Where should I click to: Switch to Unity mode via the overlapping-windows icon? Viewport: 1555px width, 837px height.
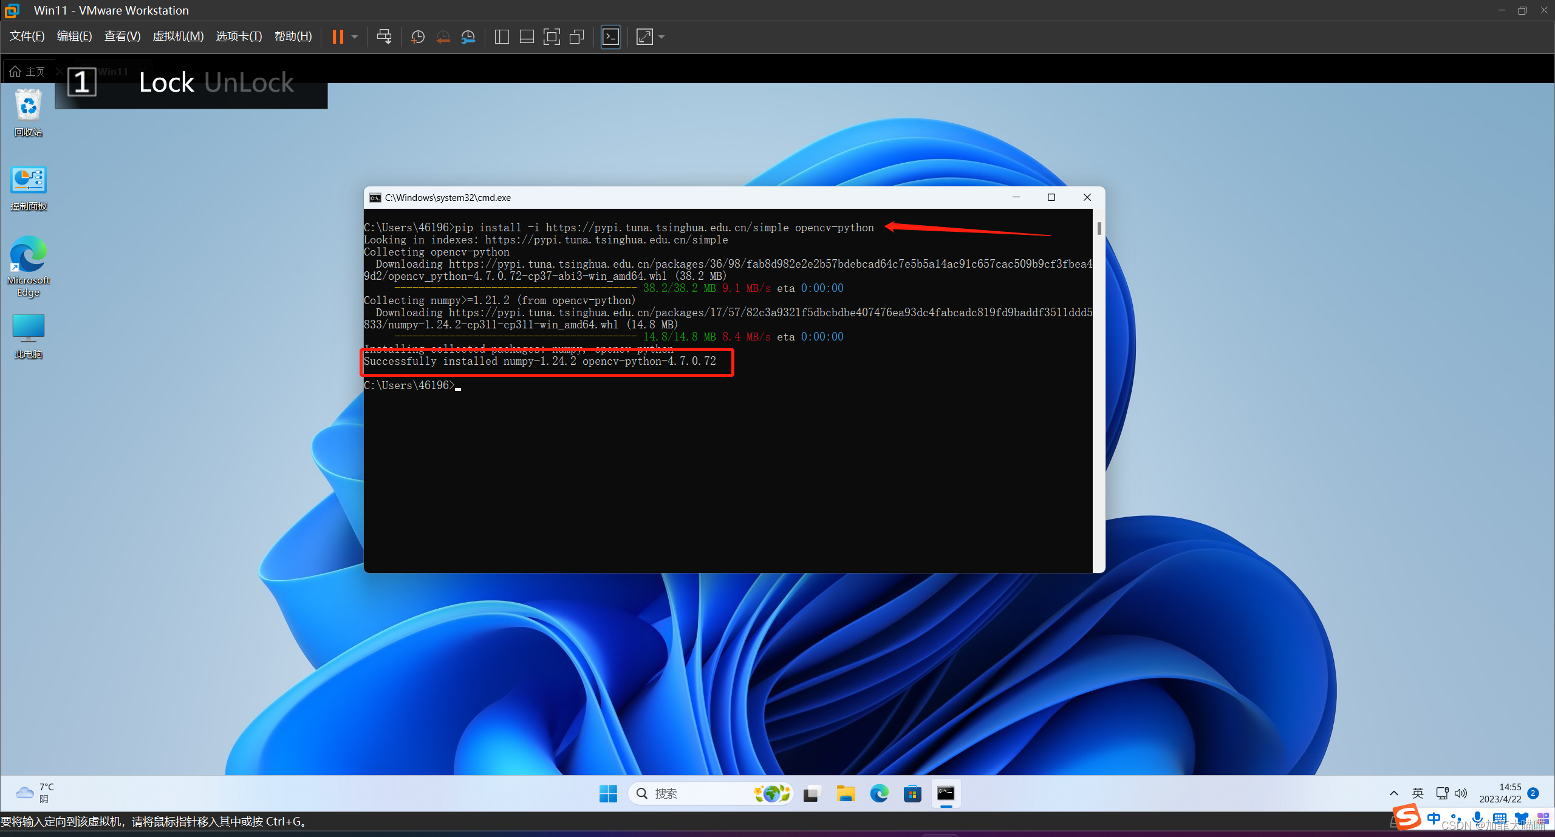[x=576, y=37]
